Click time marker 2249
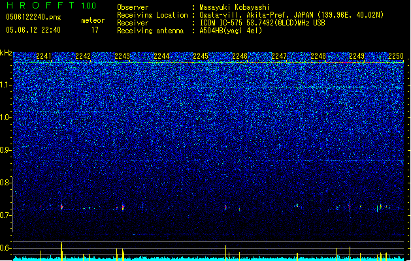The height and width of the screenshot is (261, 411). coord(357,56)
